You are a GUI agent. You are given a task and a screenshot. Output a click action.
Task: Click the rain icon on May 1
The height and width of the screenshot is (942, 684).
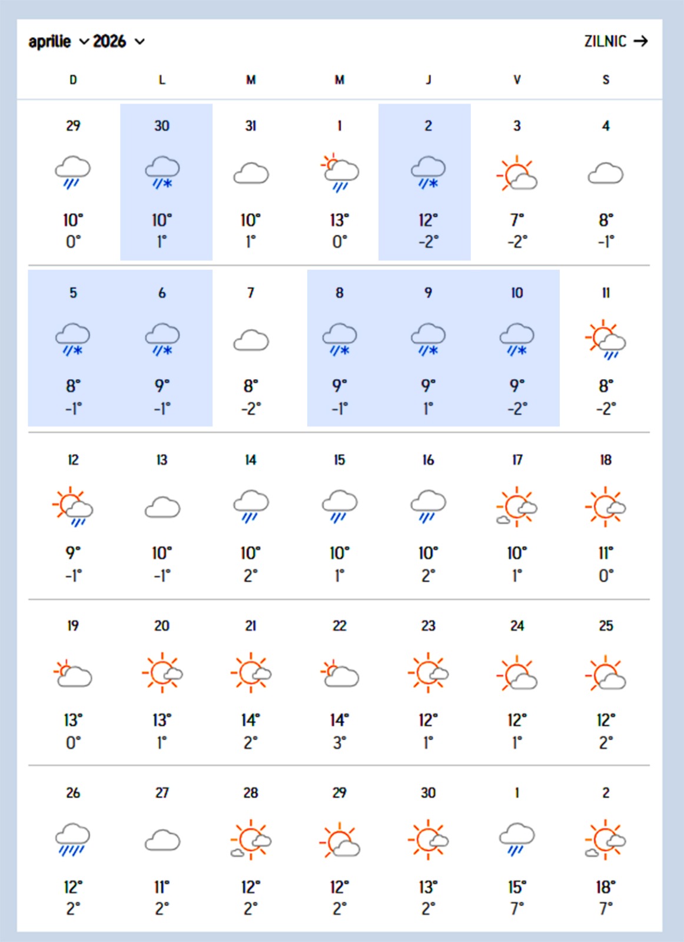click(x=517, y=839)
